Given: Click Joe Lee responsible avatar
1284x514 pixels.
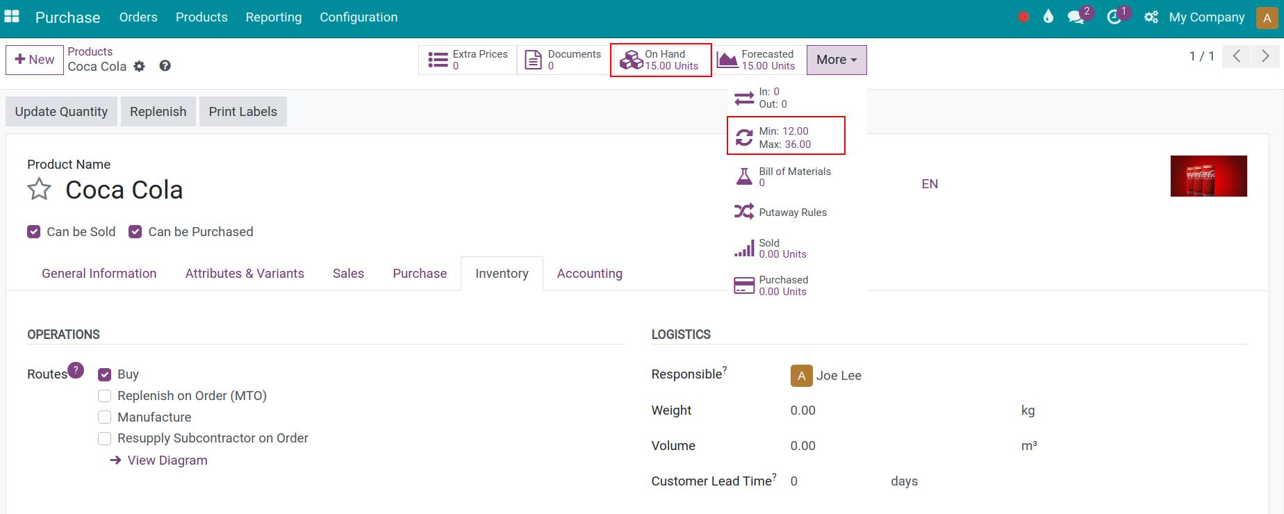Looking at the screenshot, I should point(801,376).
